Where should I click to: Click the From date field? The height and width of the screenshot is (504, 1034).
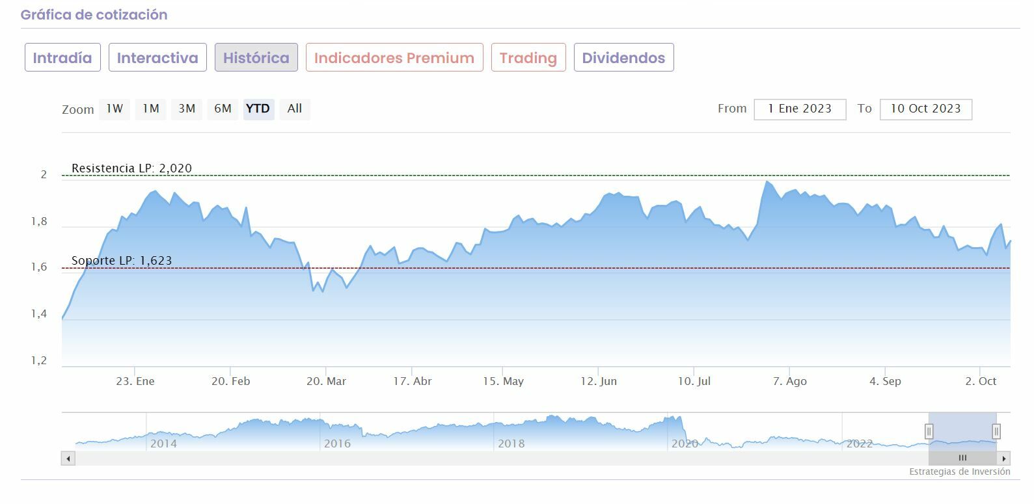tap(800, 109)
